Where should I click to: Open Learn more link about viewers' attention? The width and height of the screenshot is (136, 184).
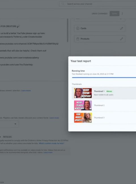point(26,91)
